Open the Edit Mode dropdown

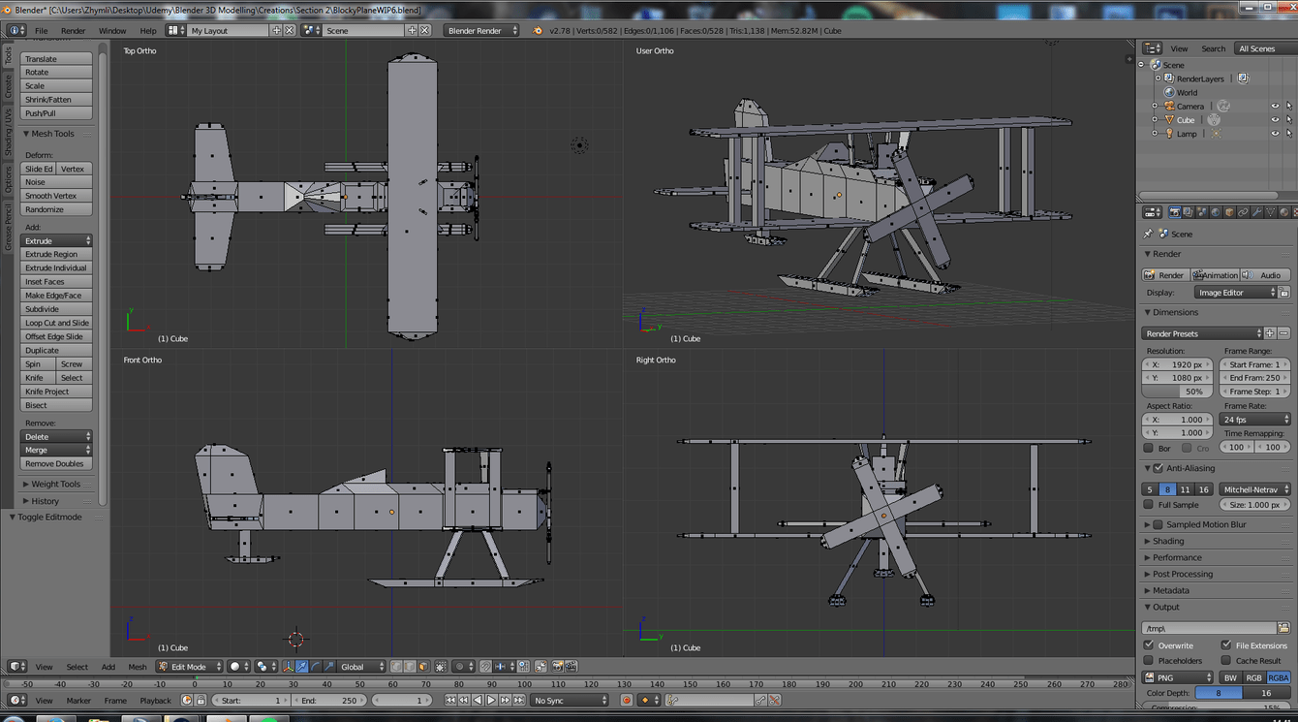point(190,667)
